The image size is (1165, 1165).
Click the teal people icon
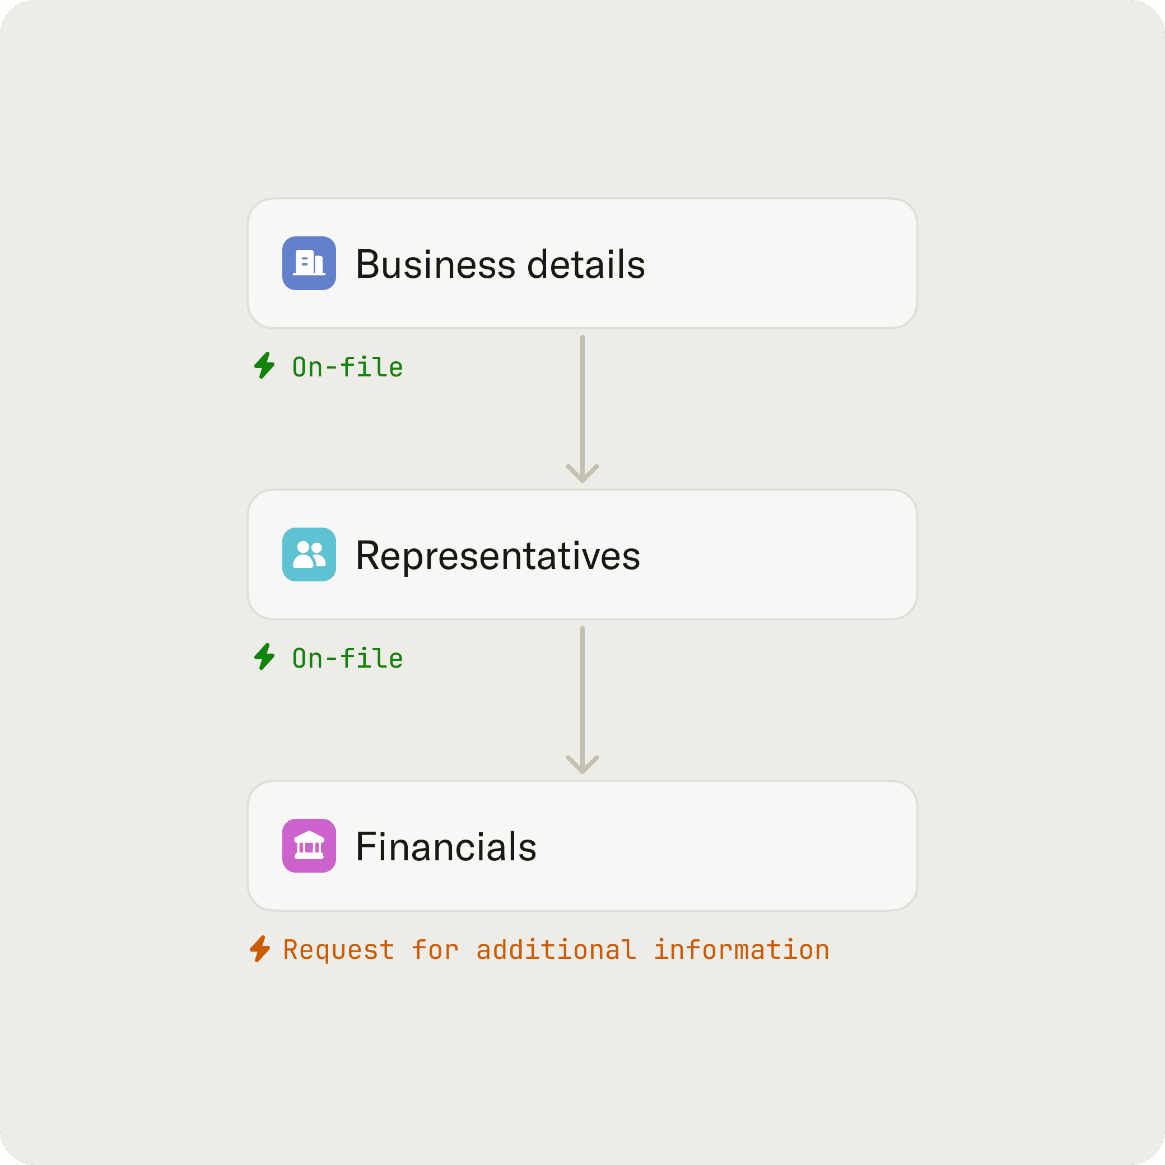pos(309,554)
